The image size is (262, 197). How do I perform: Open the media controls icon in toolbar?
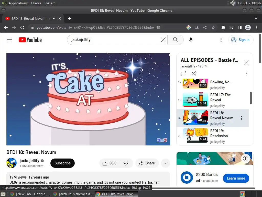pyautogui.click(x=231, y=27)
